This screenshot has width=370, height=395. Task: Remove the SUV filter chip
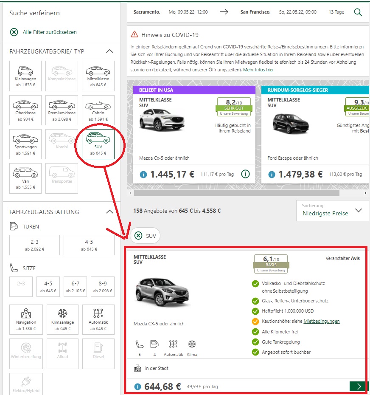(x=138, y=236)
